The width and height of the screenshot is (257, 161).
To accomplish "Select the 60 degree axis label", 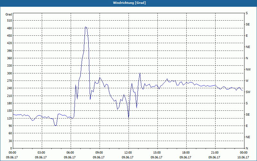I will tap(11, 133).
